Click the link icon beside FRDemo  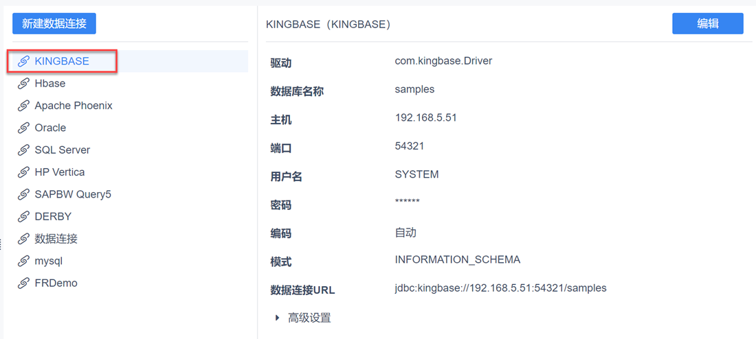pyautogui.click(x=23, y=283)
